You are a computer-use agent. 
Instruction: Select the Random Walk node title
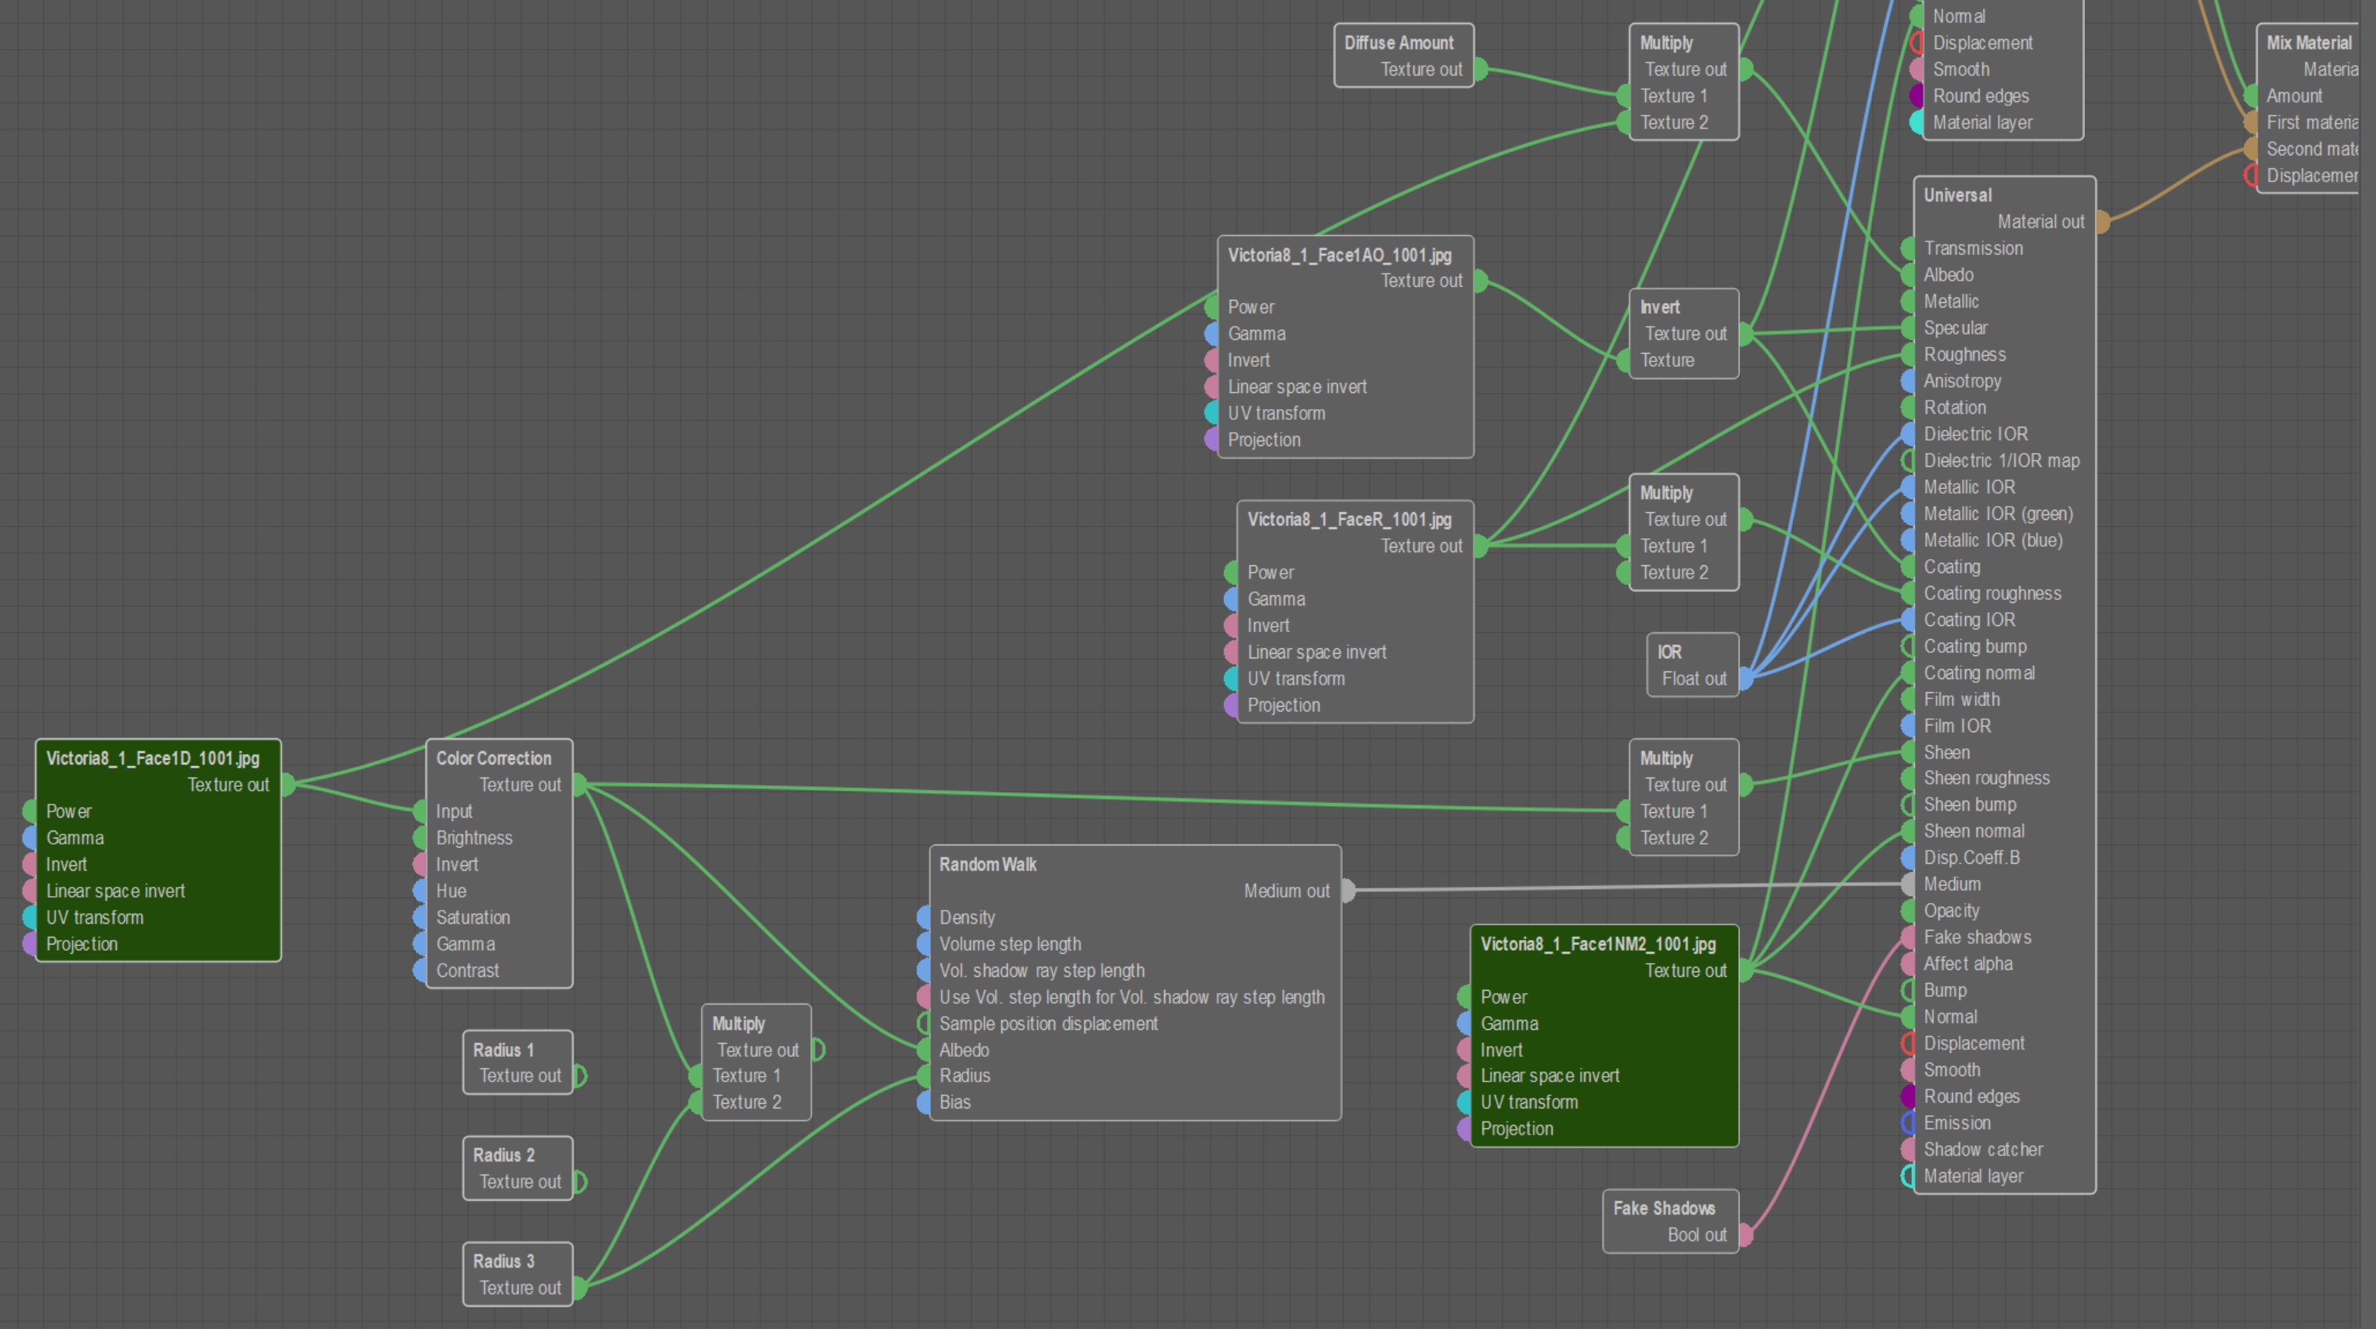(988, 864)
